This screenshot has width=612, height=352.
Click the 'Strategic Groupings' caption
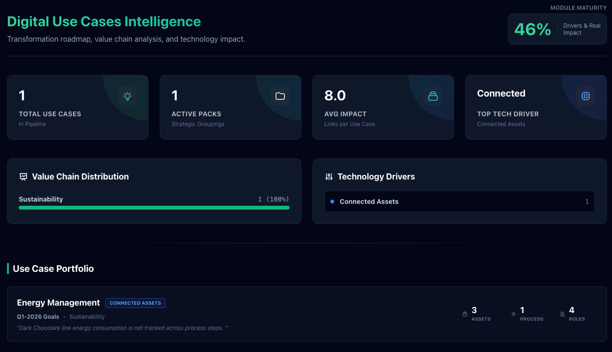(198, 124)
